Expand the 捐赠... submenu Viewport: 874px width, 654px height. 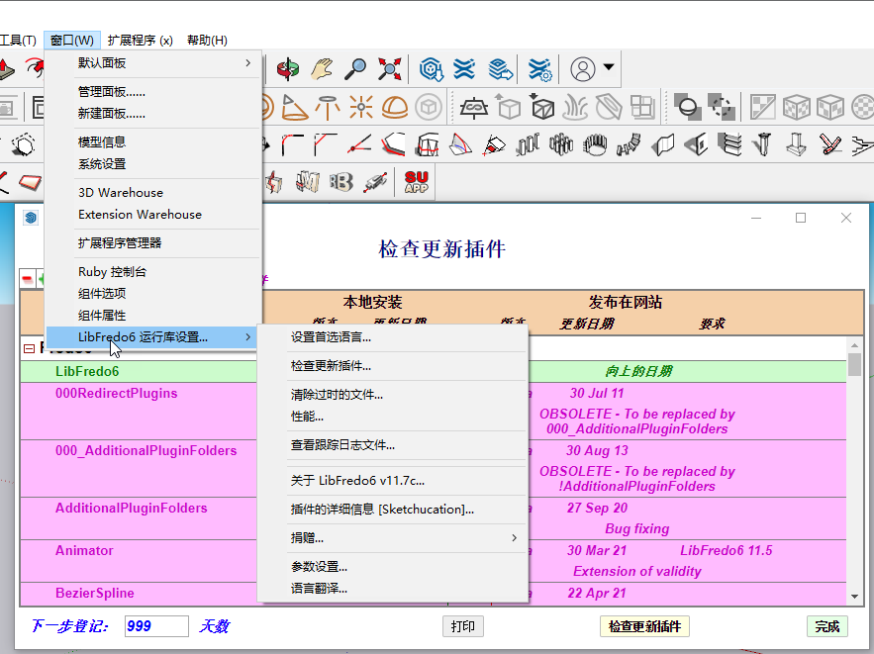pos(393,538)
